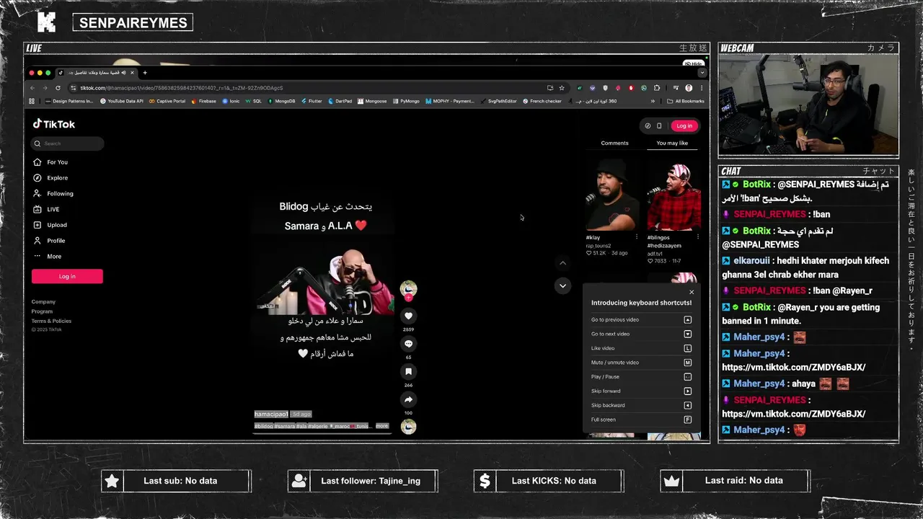Open the Firebase bookmark
The width and height of the screenshot is (923, 519).
(x=203, y=101)
